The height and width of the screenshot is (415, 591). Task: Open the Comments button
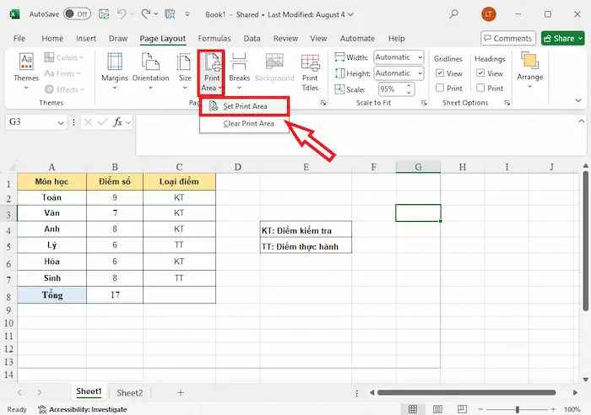(508, 38)
